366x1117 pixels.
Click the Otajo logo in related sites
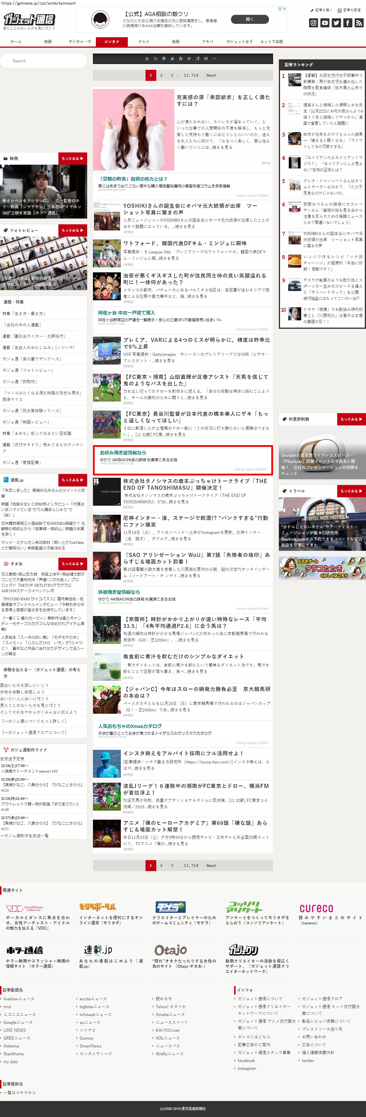pos(171,950)
